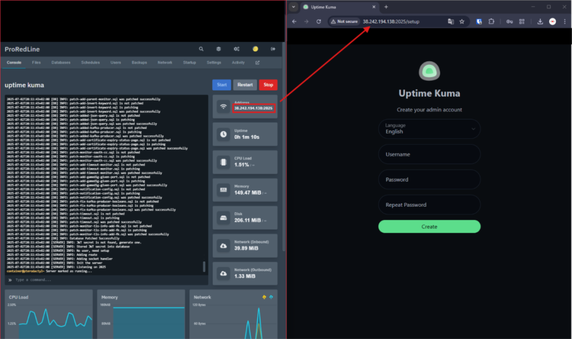Click the yellow icon in Network graph header

[x=264, y=297]
